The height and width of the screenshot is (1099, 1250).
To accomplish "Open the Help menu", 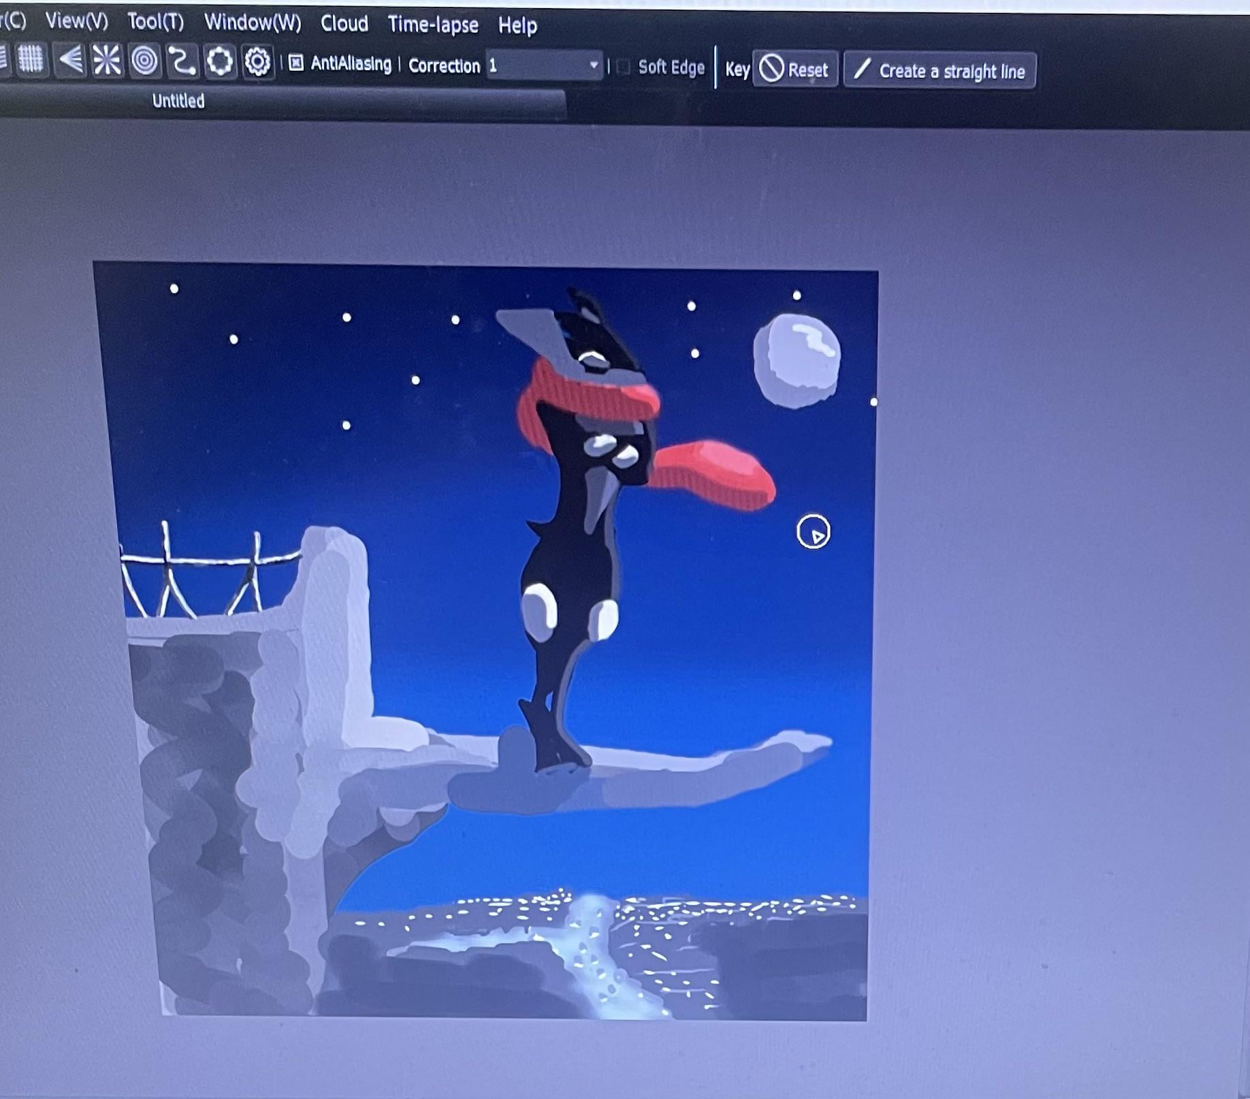I will coord(517,26).
